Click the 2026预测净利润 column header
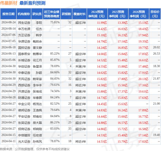 coord(138,14)
